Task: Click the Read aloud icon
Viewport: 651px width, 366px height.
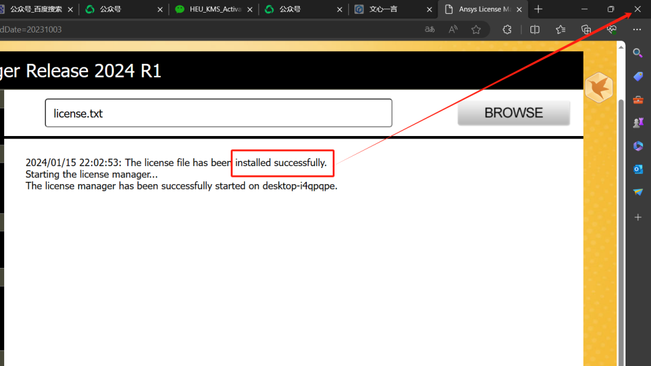Action: point(453,29)
